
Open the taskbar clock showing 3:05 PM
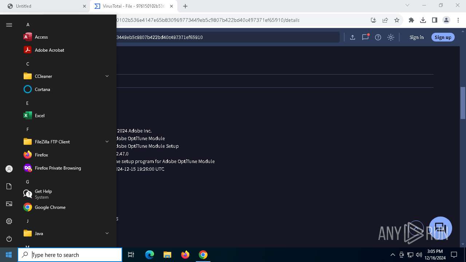[x=435, y=255]
